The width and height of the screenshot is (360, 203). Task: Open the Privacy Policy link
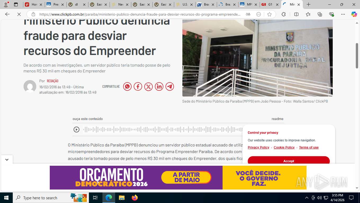click(258, 147)
